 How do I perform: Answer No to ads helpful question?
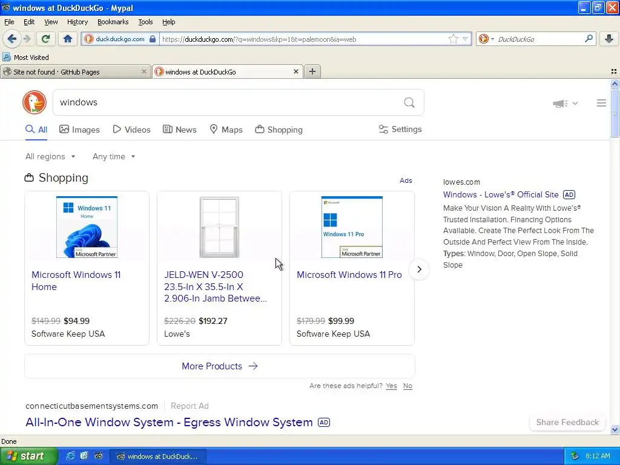pos(407,386)
